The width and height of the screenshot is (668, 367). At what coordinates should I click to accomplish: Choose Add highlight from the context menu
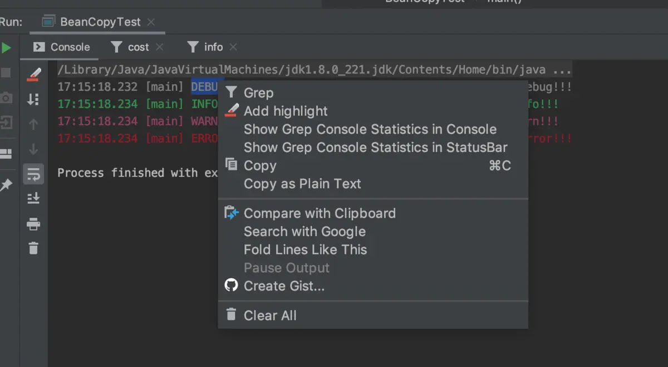pyautogui.click(x=286, y=111)
